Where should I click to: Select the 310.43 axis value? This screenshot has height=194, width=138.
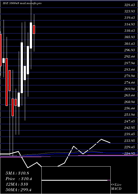click(129, 31)
